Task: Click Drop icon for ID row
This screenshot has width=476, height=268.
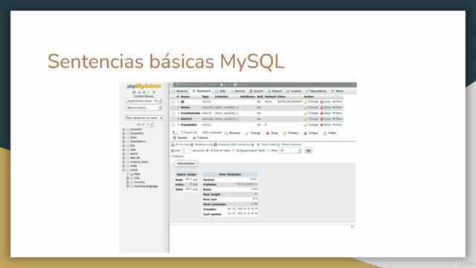Action: 322,102
